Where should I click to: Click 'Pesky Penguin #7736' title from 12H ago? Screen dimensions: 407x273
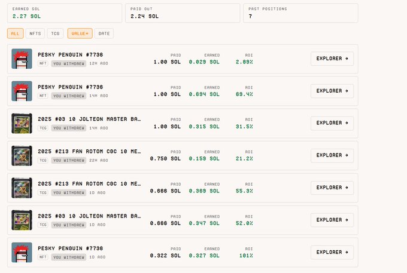point(71,54)
